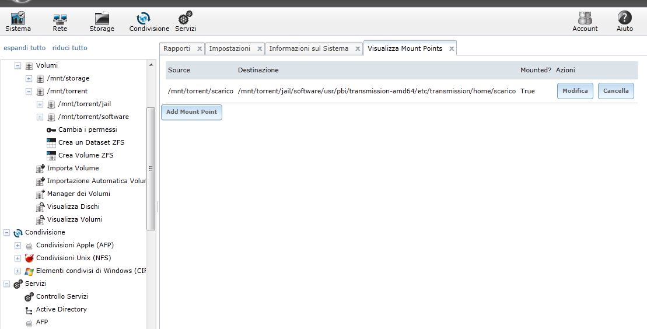Open the Aiuto help icon
647x329 pixels.
(625, 17)
